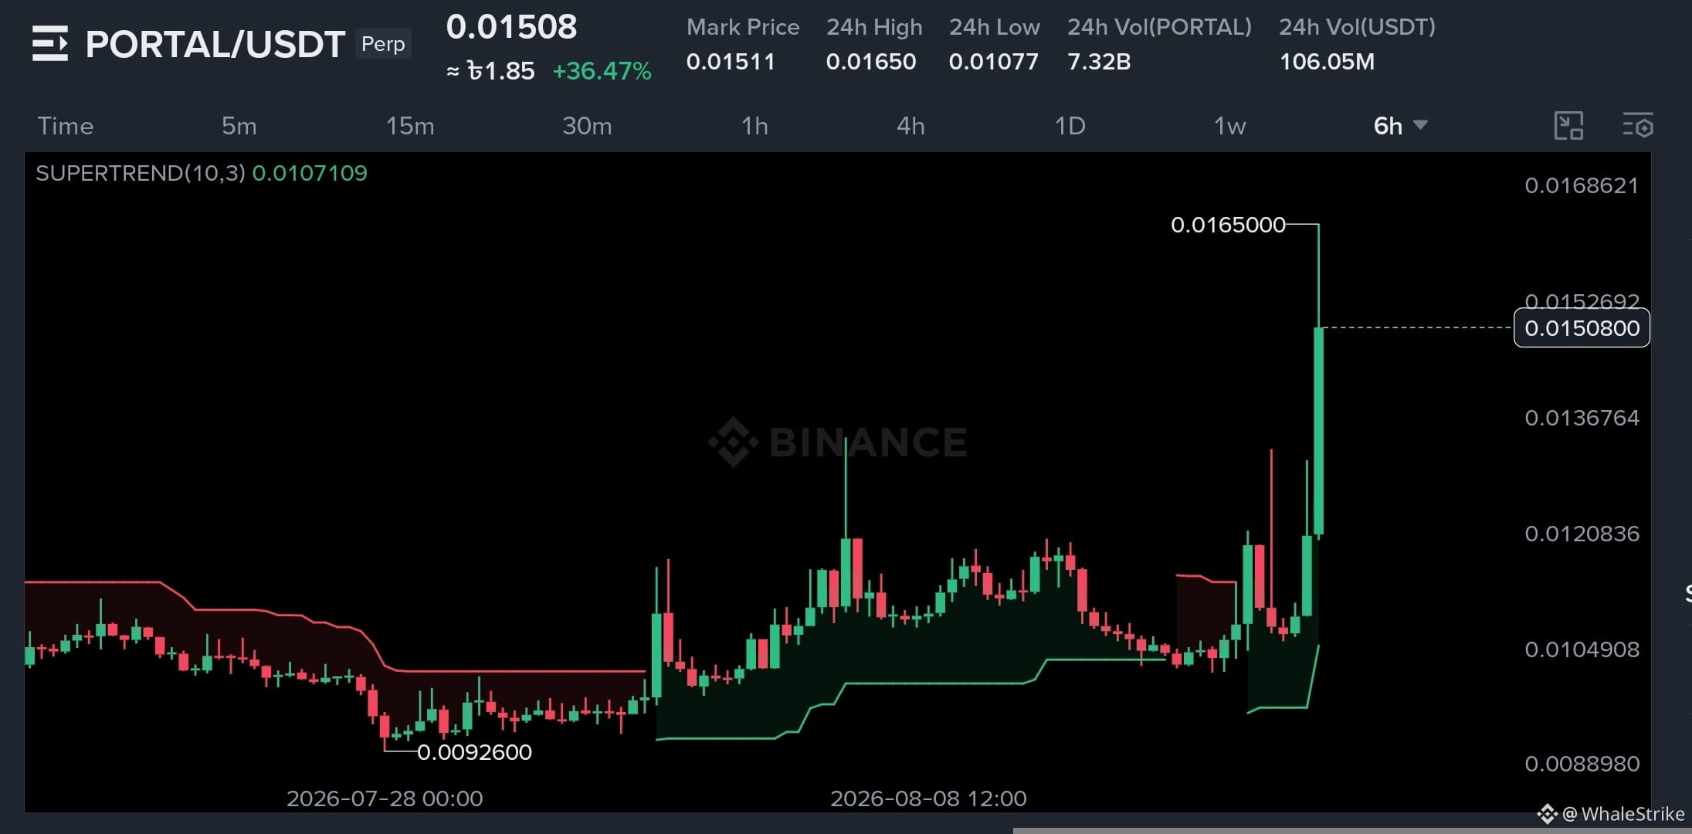Select the 5m interval
This screenshot has width=1692, height=834.
(x=239, y=126)
